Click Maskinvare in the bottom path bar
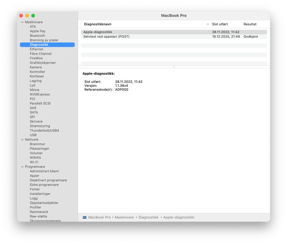The image size is (287, 244). tap(124, 217)
